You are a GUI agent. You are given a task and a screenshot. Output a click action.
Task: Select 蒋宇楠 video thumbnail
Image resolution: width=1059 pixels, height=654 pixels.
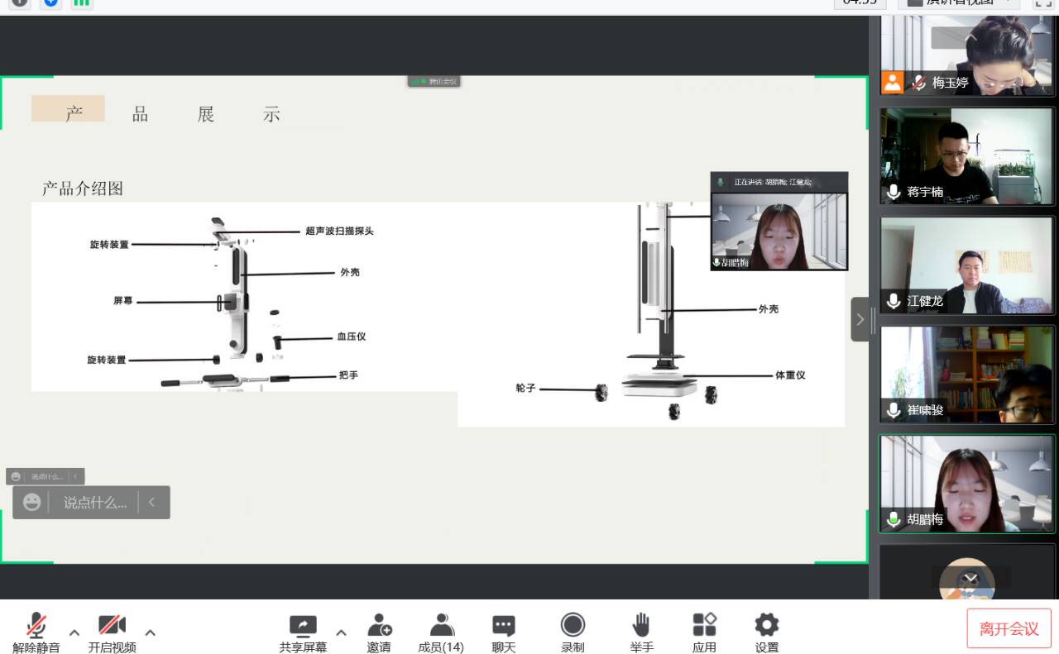967,156
